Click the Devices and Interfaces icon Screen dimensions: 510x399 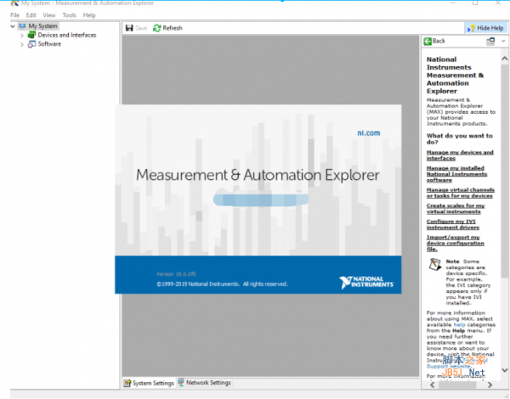click(x=31, y=35)
